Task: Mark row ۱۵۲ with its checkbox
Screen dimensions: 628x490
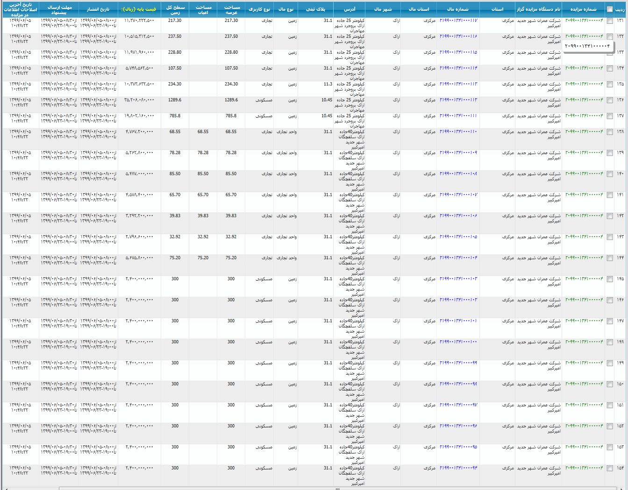Action: tap(610, 426)
